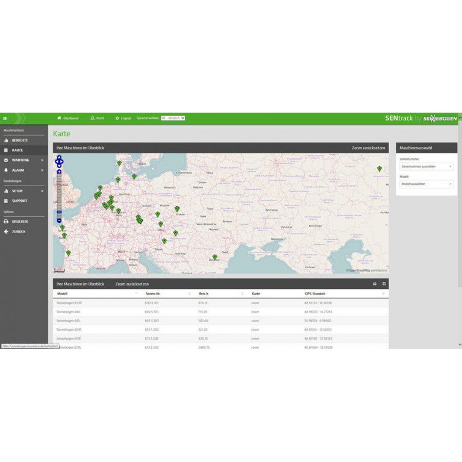The image size is (462, 462).
Task: Expand the Setup submenu arrow
Action: [42, 191]
